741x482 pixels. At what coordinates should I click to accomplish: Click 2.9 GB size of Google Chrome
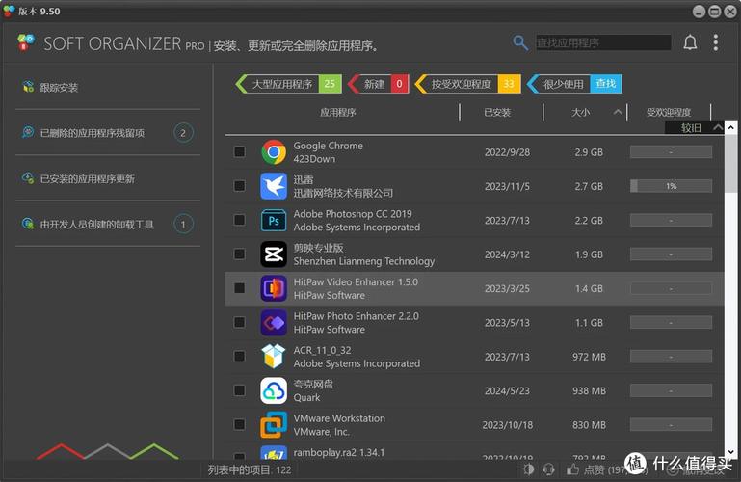pyautogui.click(x=589, y=152)
